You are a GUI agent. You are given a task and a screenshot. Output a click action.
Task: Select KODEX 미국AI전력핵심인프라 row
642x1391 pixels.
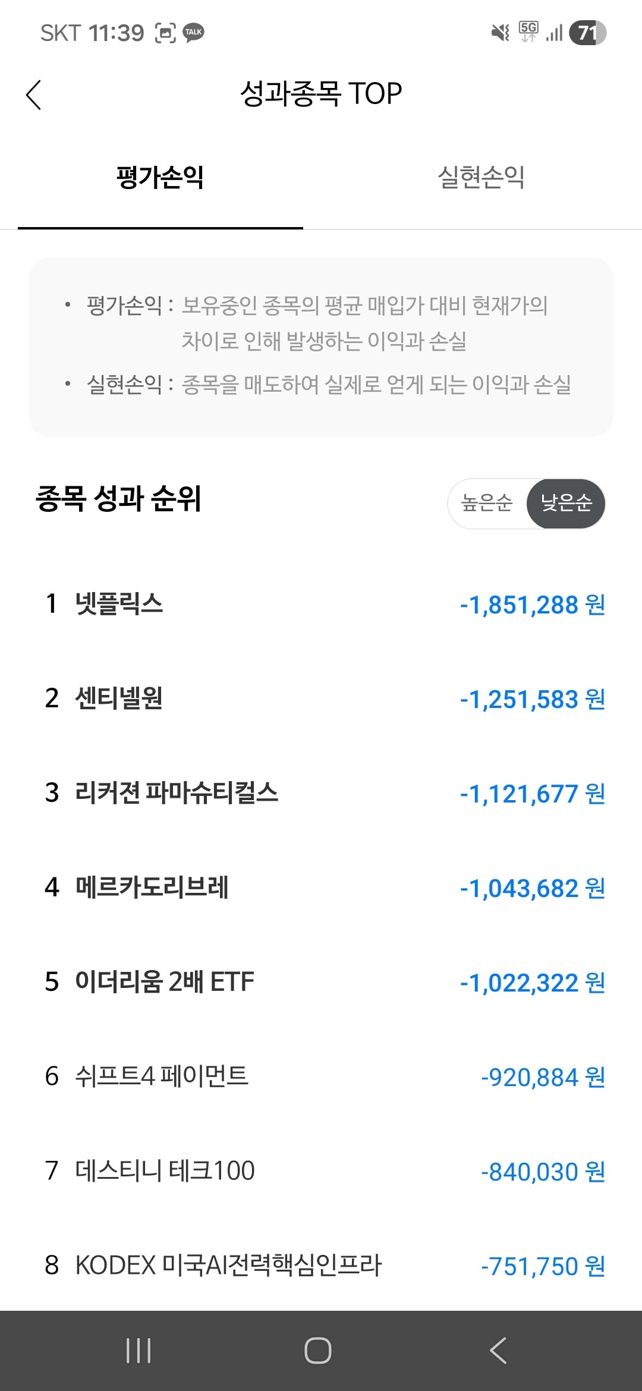(x=321, y=1266)
